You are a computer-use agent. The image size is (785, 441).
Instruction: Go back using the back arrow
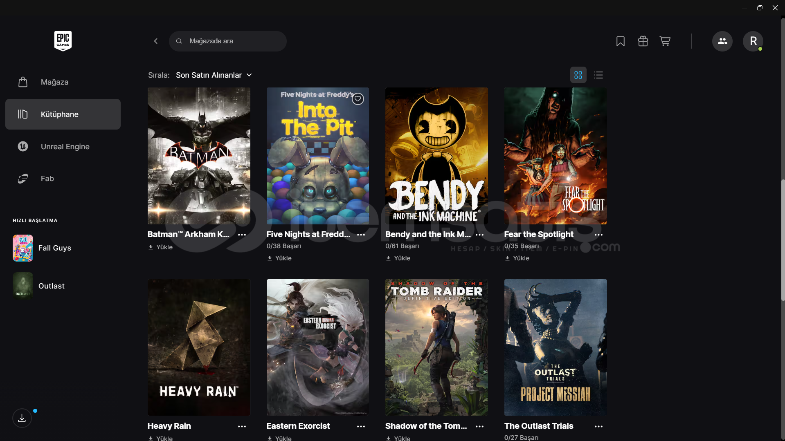point(156,41)
